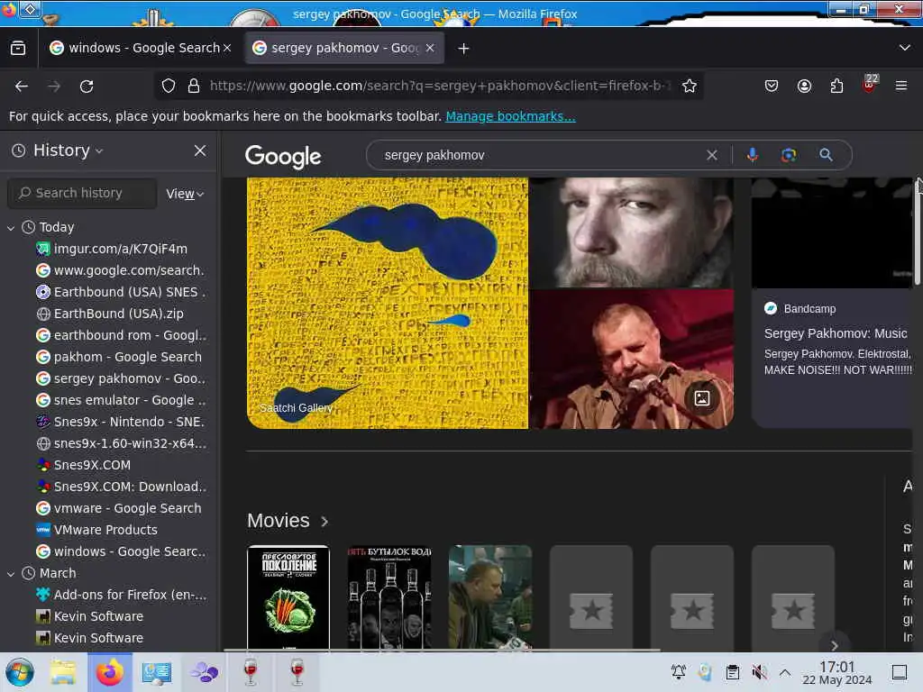Start Google voice search microphone
923x692 pixels.
[752, 155]
